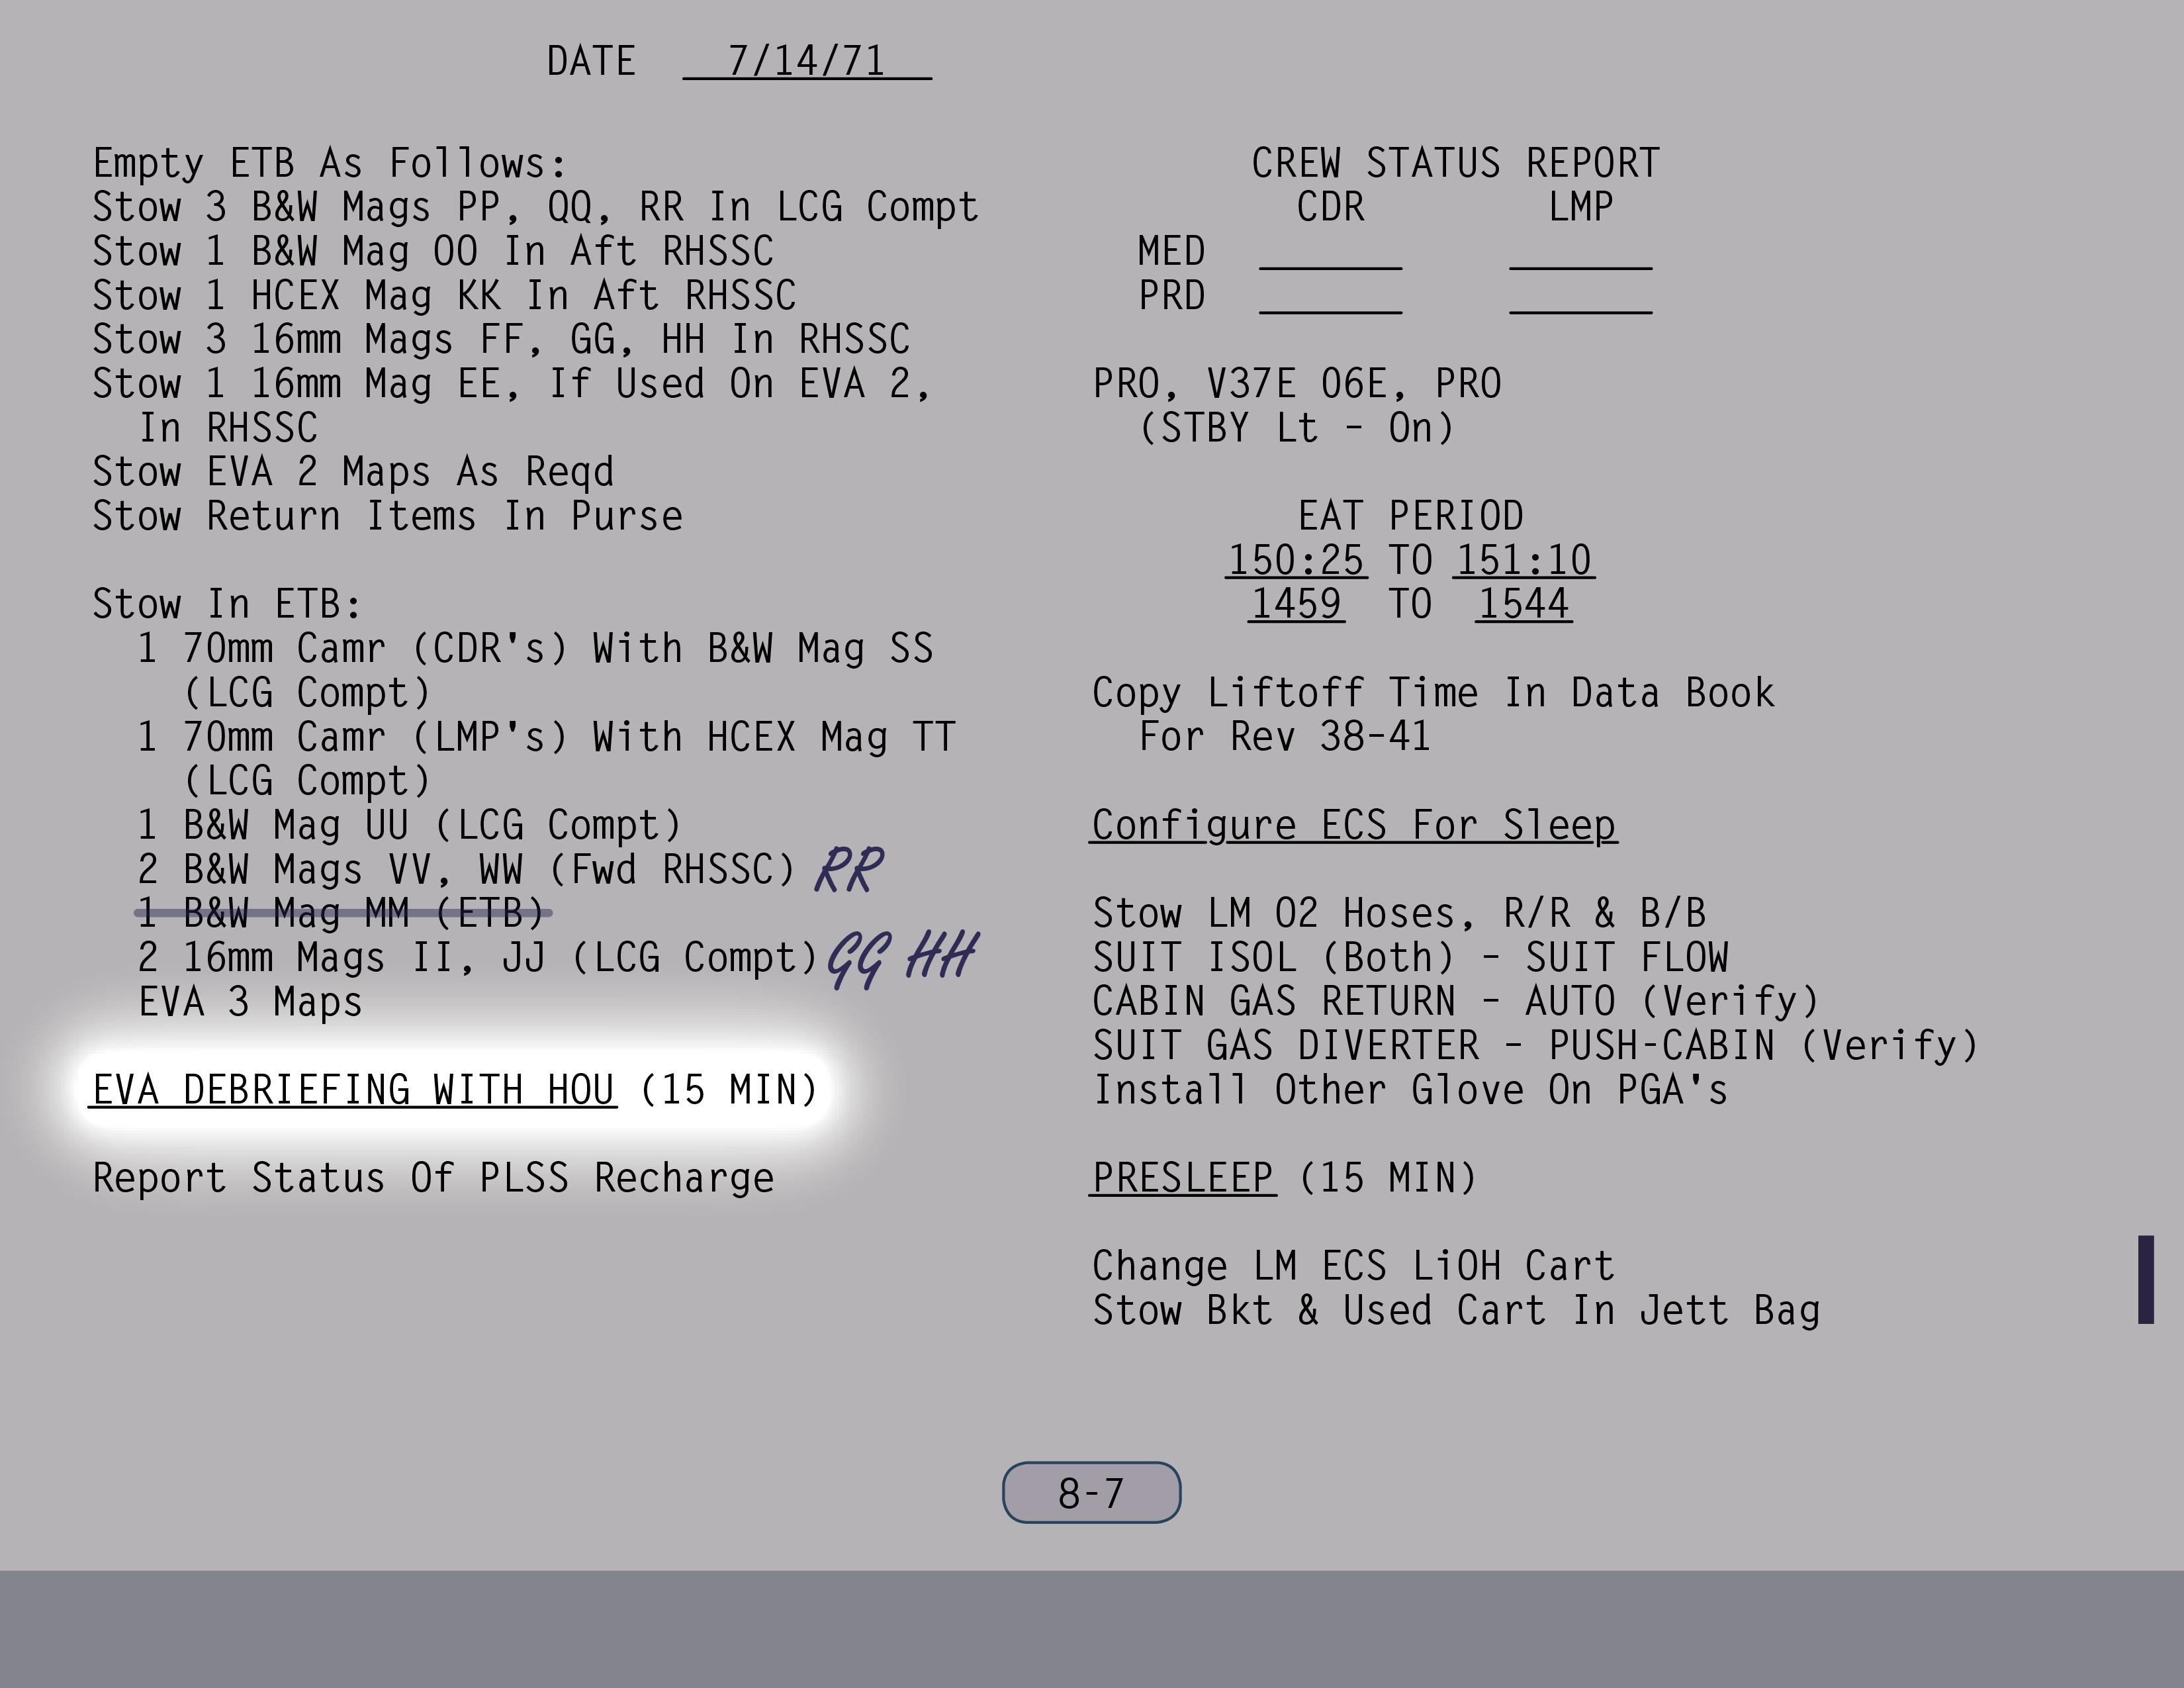This screenshot has width=2184, height=1688.
Task: Select the underlined PRESLEEP heading
Action: point(1182,1178)
